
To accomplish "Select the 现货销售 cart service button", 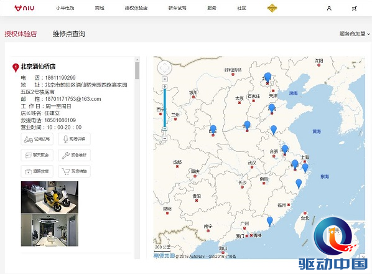I will tap(74, 171).
